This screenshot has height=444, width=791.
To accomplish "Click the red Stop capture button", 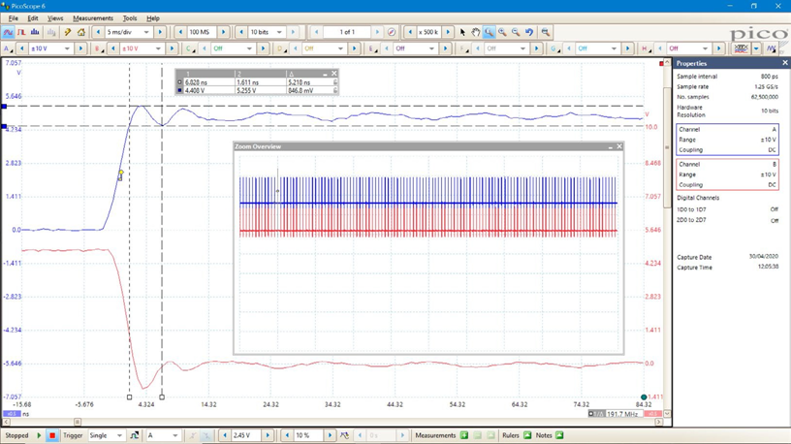I will (52, 436).
